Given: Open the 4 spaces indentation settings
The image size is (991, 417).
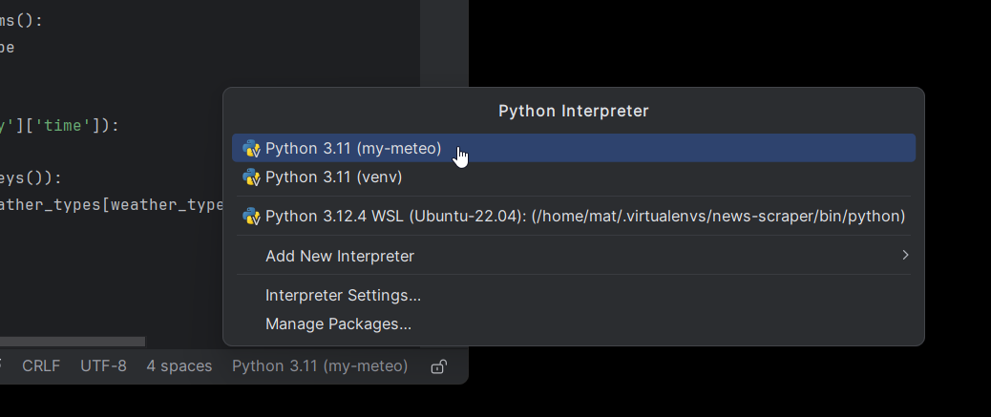Looking at the screenshot, I should (179, 366).
